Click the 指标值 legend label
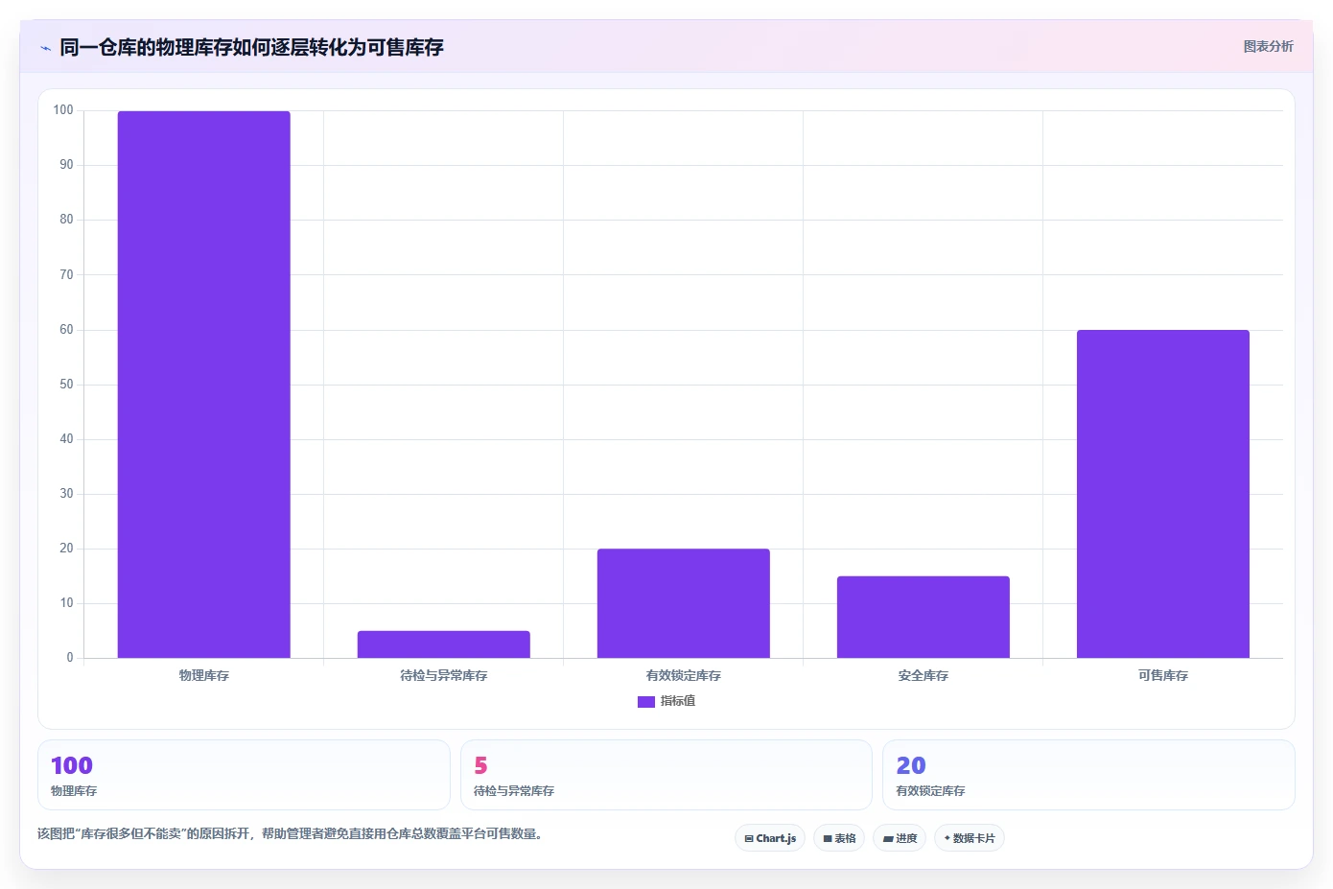 [678, 701]
